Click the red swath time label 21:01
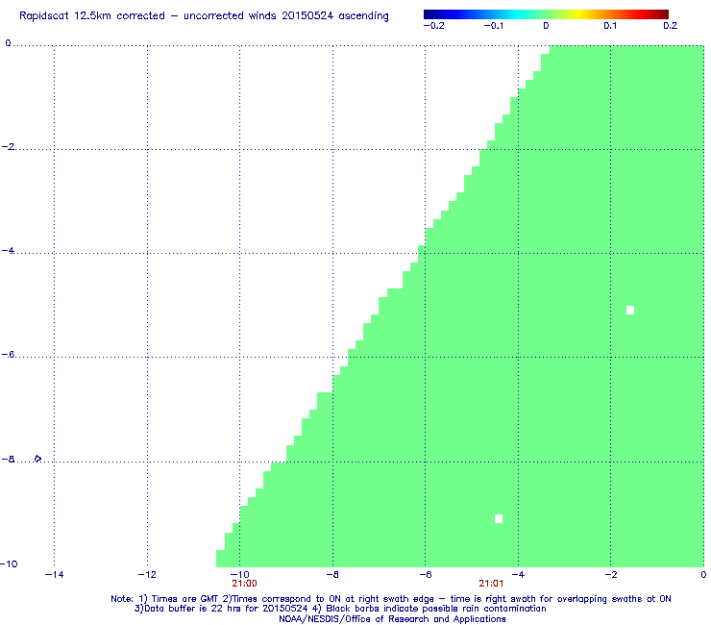Screen dimensions: 711x625 491,584
